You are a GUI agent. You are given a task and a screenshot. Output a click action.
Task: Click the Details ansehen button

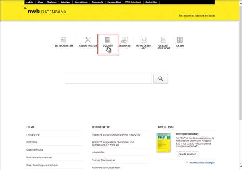point(187,154)
